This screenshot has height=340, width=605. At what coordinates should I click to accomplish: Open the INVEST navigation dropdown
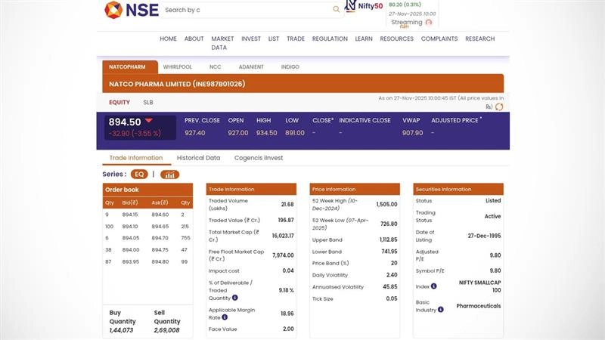(x=250, y=39)
